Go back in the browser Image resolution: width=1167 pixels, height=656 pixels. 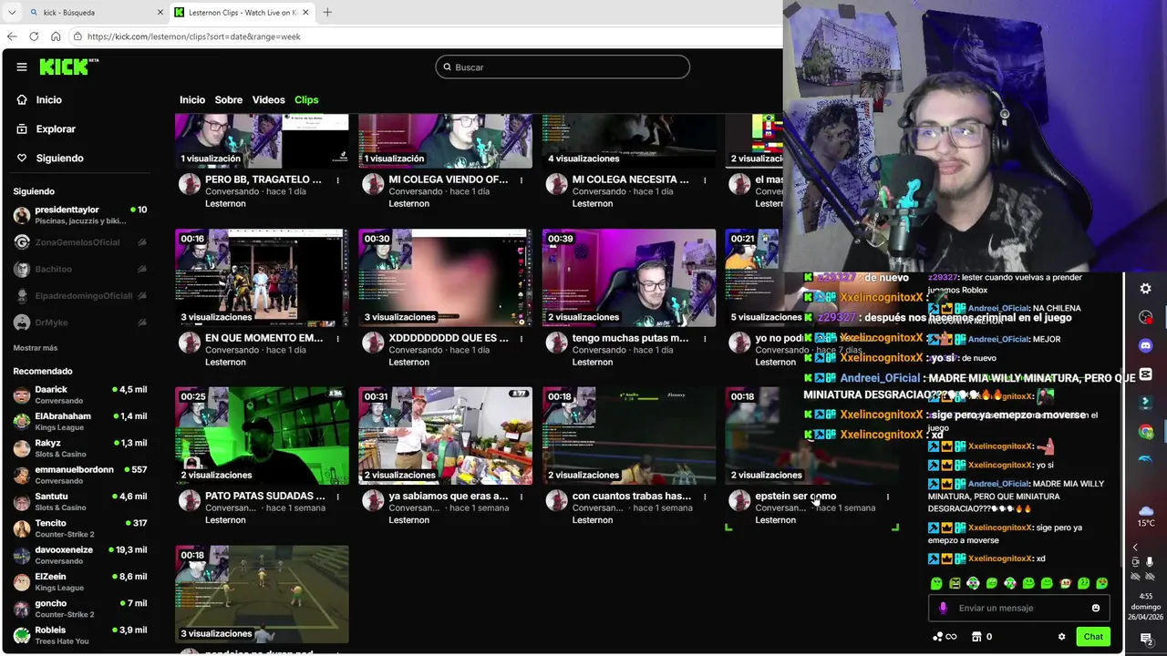click(x=12, y=36)
